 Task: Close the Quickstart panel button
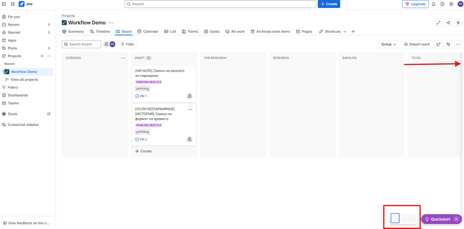456,219
